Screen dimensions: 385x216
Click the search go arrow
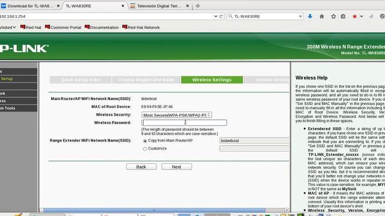pyautogui.click(x=300, y=16)
